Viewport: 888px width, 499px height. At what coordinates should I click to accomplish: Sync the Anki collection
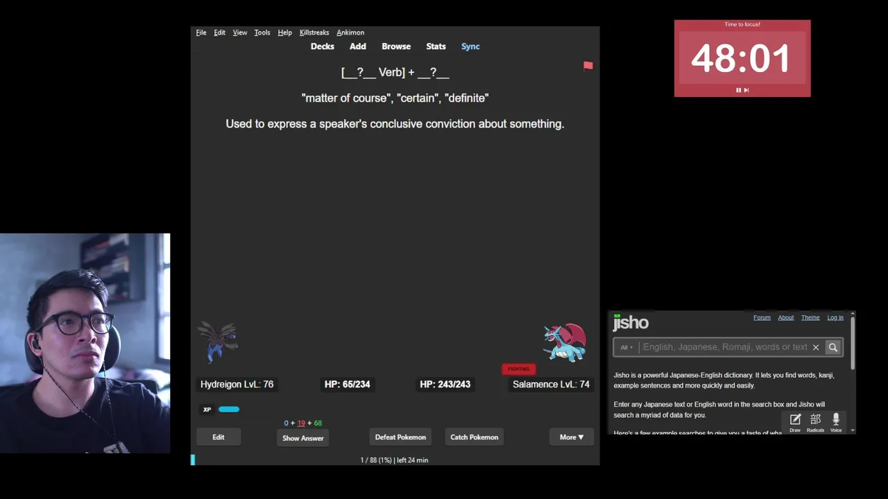pyautogui.click(x=470, y=46)
